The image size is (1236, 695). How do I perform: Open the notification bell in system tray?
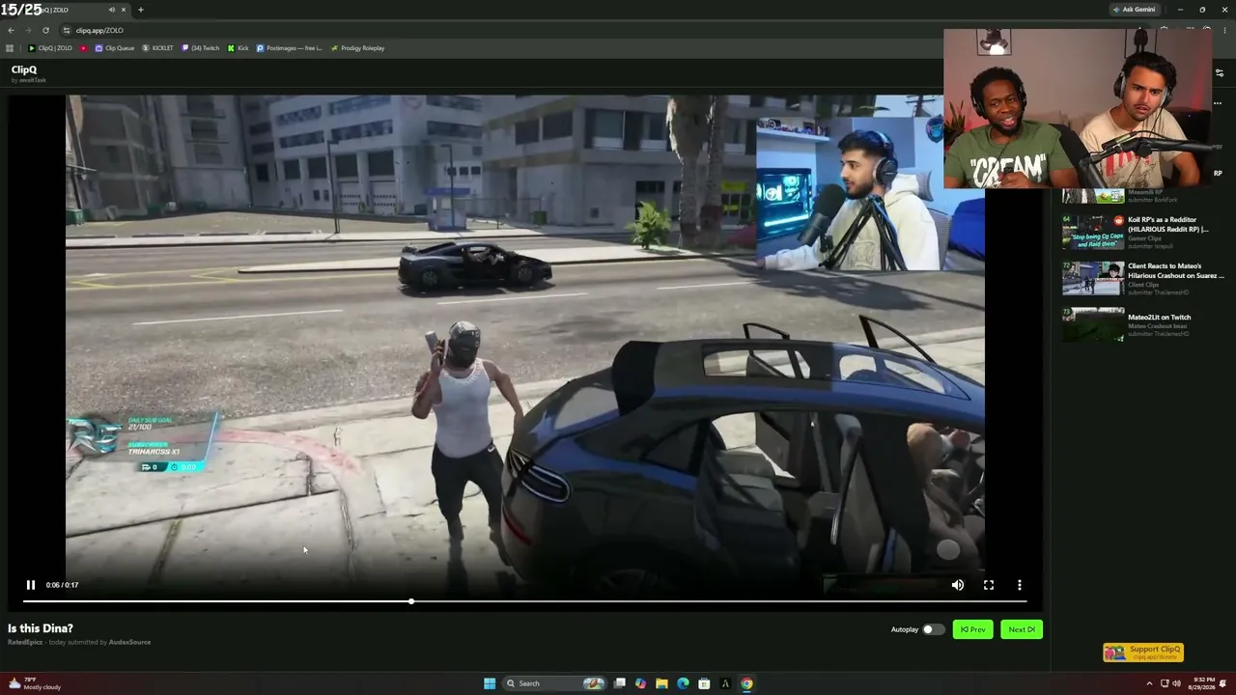(x=1223, y=683)
